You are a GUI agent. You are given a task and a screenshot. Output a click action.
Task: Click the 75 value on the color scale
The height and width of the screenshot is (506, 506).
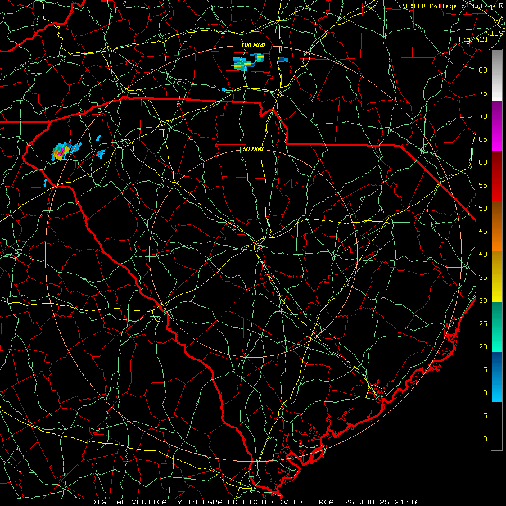(483, 93)
